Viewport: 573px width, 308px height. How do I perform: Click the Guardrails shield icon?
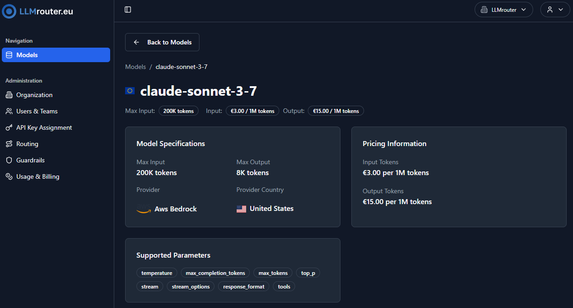9,160
